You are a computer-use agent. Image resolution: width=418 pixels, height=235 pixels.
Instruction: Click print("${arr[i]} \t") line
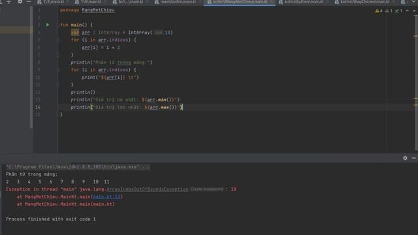point(110,77)
